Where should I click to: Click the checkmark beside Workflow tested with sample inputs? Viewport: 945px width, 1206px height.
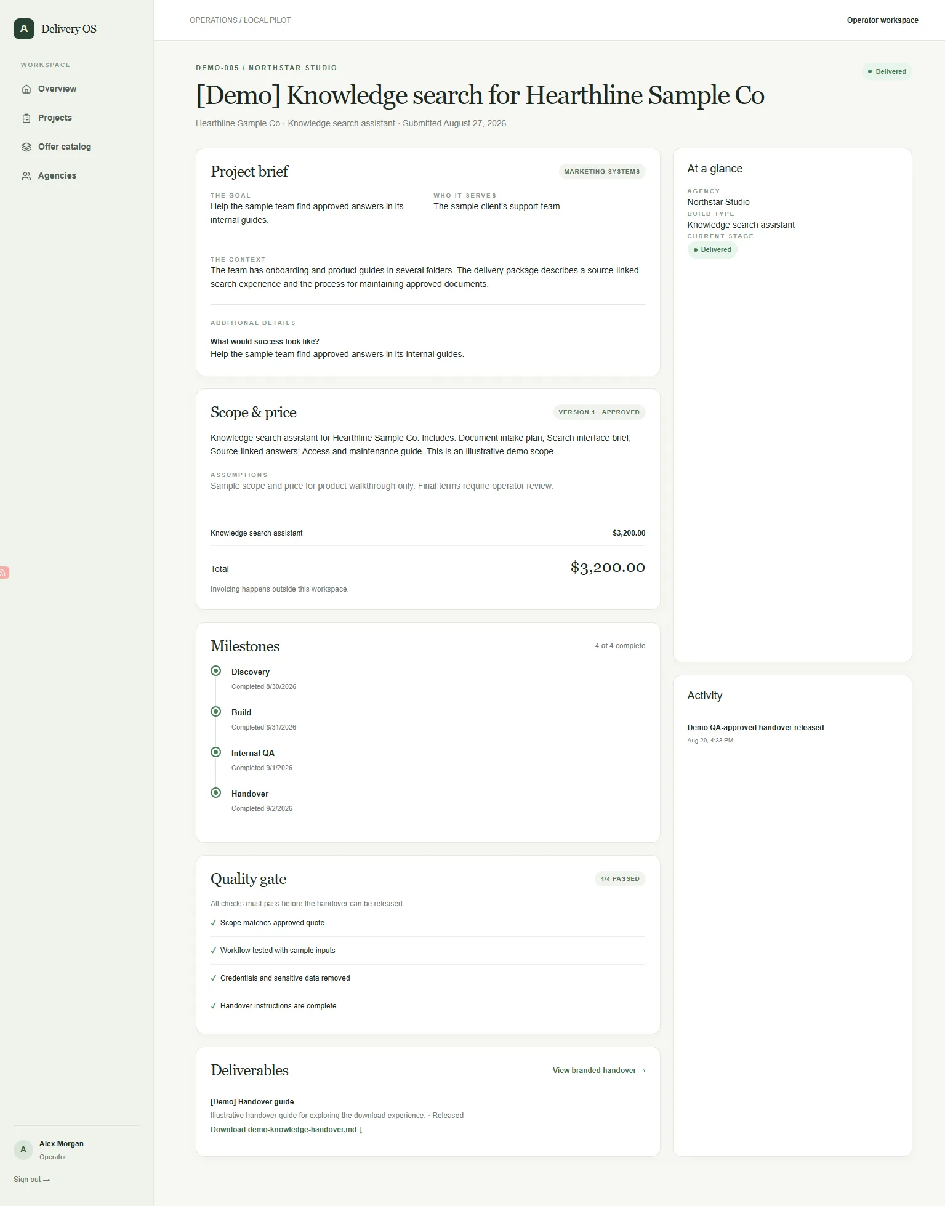(214, 951)
